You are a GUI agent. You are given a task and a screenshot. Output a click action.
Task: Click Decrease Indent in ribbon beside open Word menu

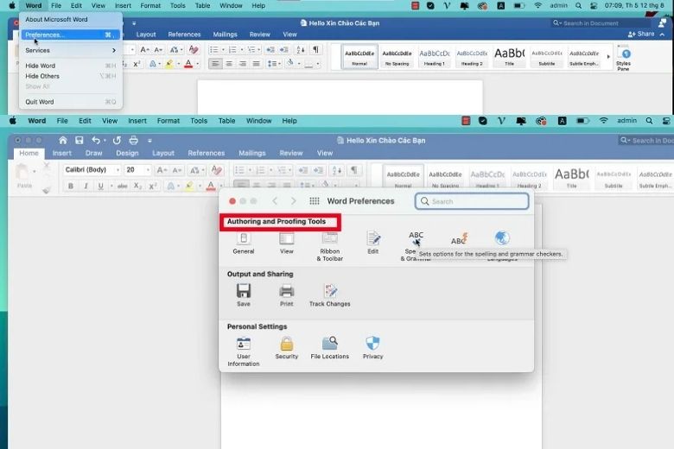click(270, 50)
